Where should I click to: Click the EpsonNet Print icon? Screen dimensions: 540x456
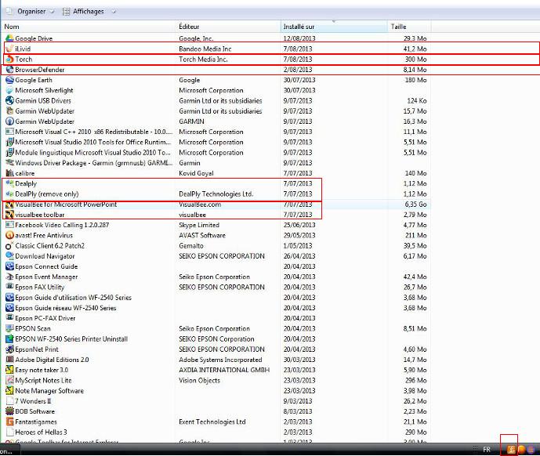pyautogui.click(x=9, y=349)
